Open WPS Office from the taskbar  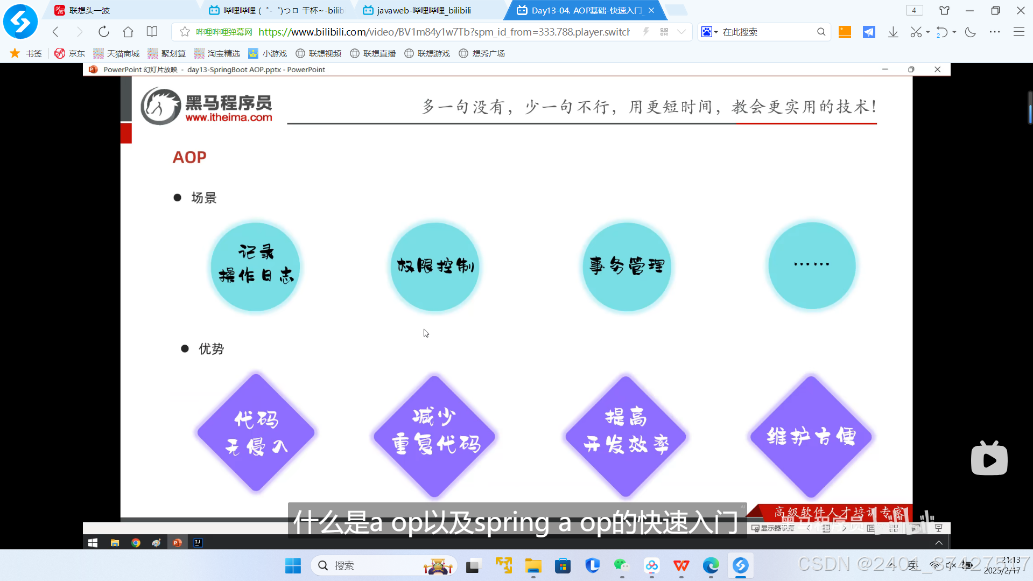681,565
